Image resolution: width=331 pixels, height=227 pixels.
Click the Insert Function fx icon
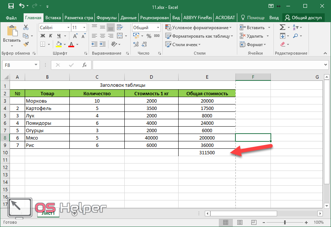[85, 65]
